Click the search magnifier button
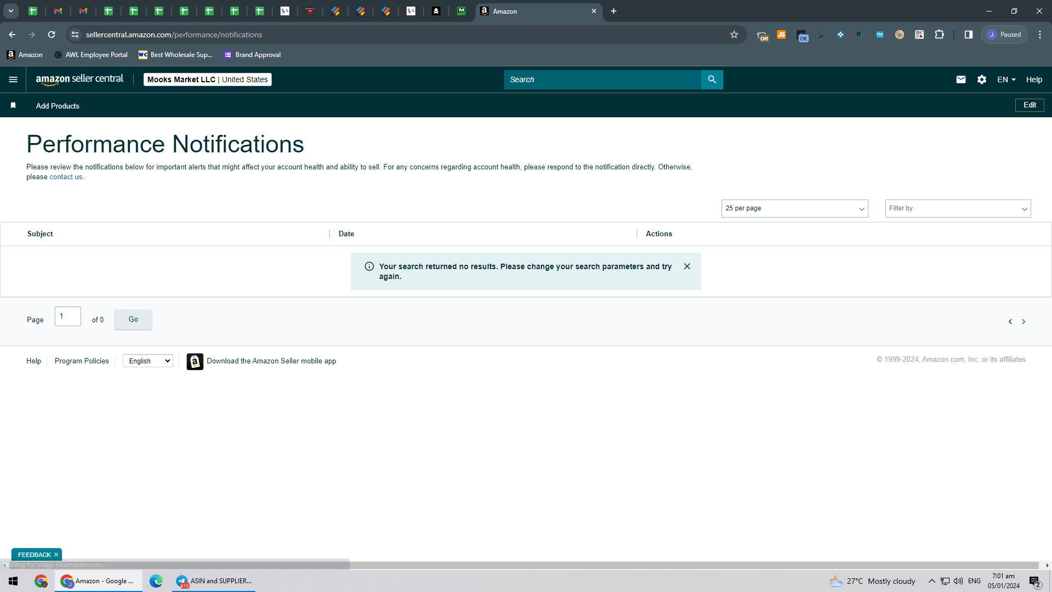 (712, 79)
